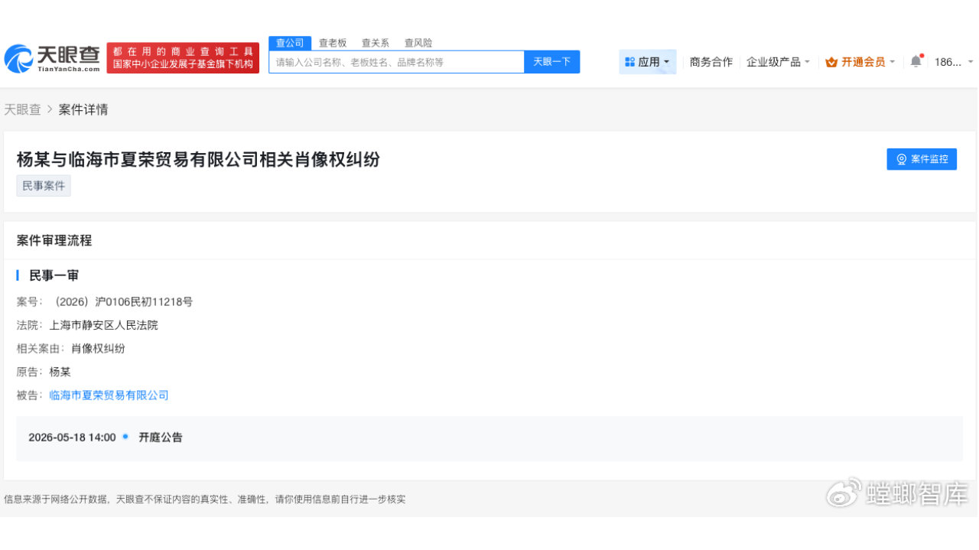Select the 查风险 search tab

pos(418,43)
